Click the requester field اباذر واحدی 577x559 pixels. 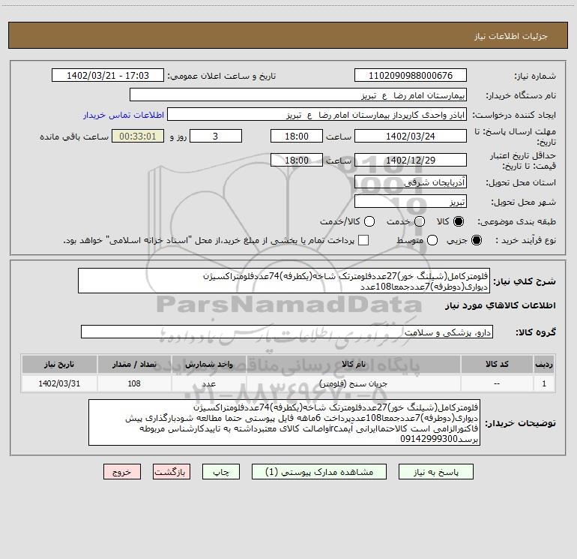point(317,115)
